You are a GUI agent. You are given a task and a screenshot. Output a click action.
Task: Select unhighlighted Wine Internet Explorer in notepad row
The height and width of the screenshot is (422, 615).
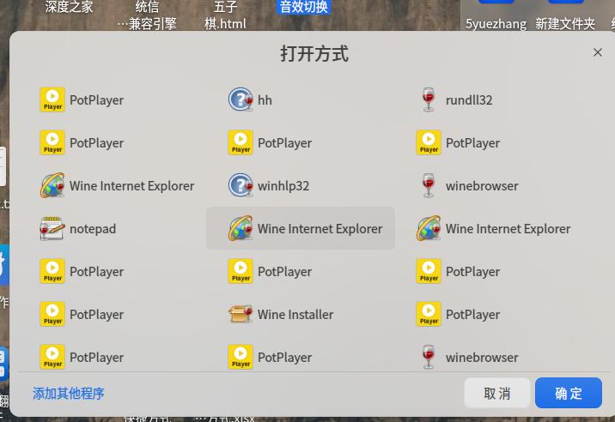489,228
